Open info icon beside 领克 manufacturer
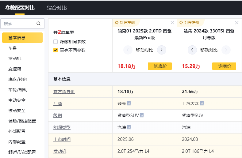242x158 pixels. tap(129, 103)
